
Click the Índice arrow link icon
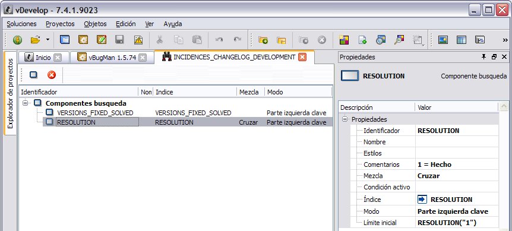[422, 200]
